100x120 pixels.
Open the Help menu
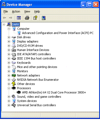pos(37,11)
